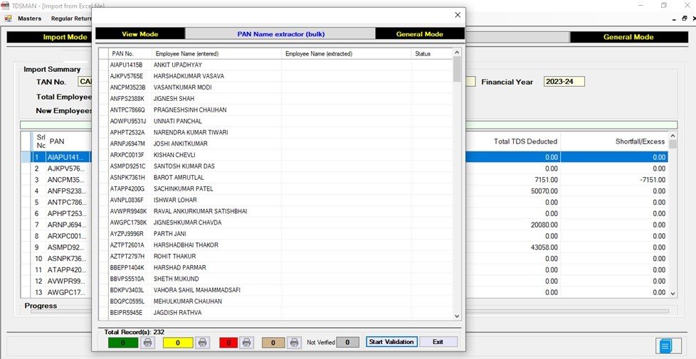Viewport: 696px width, 359px height.
Task: Select the ROHIT THAKUR row
Action: (x=275, y=256)
